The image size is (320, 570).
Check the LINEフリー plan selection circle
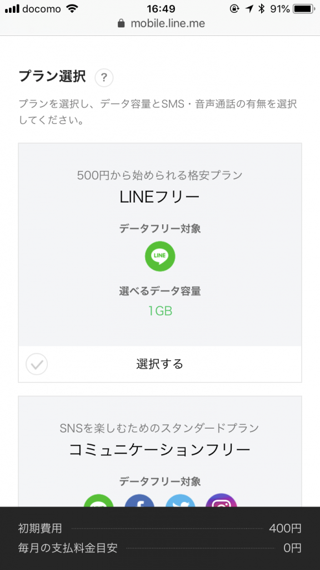coord(37,364)
